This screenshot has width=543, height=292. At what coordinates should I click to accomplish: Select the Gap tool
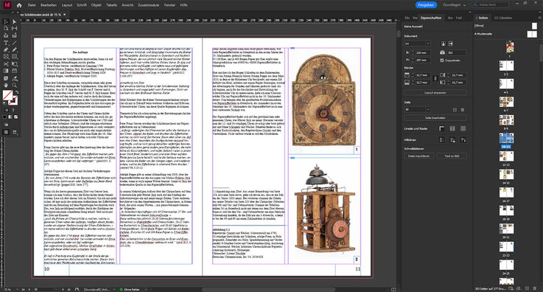pos(14,28)
